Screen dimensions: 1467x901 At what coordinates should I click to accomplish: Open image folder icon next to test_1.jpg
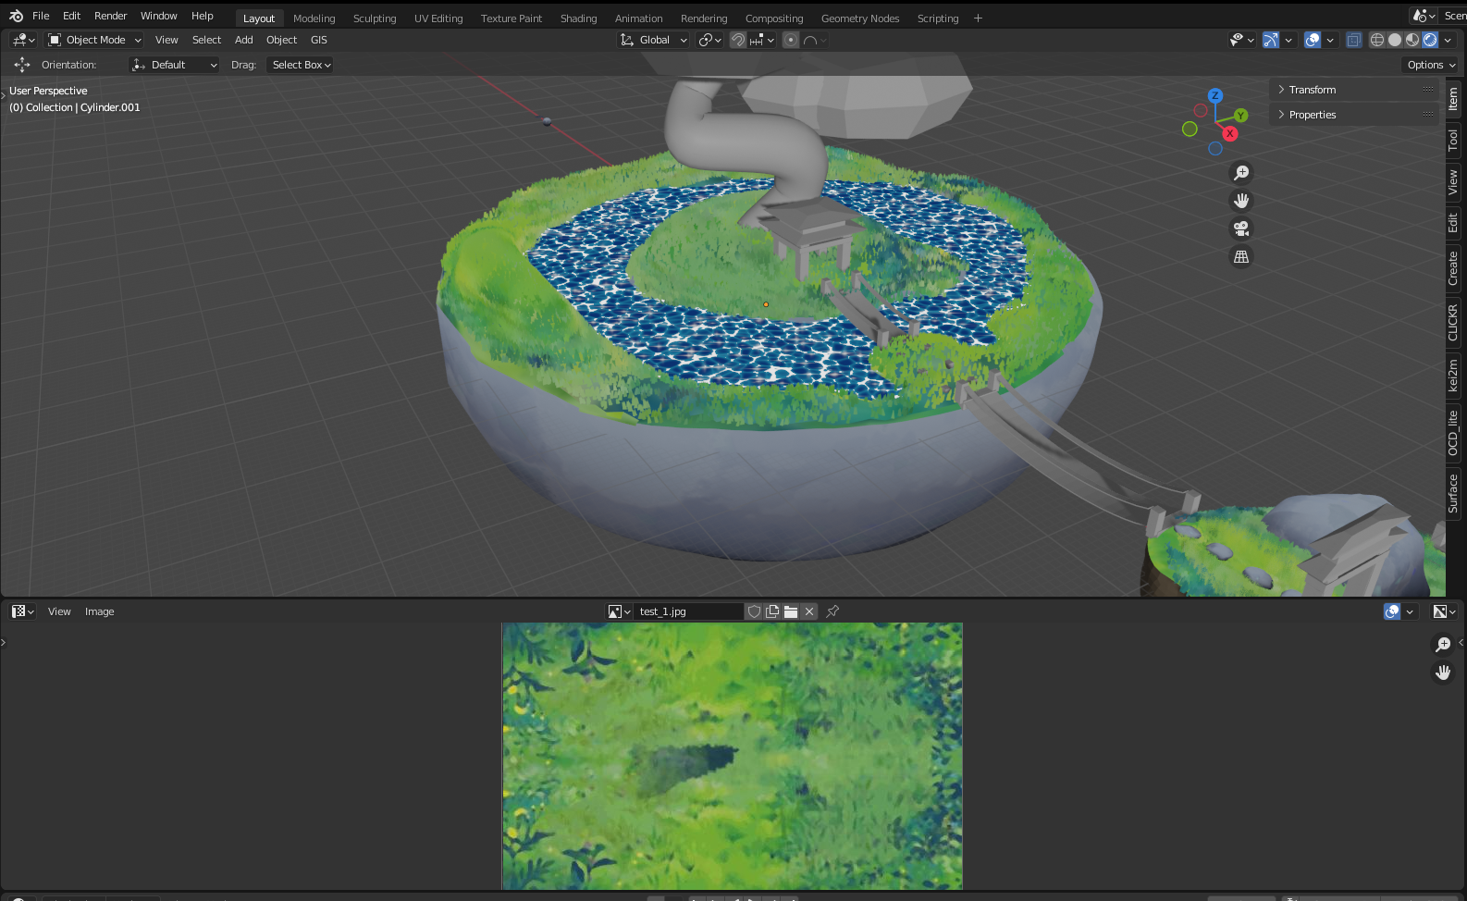[791, 611]
